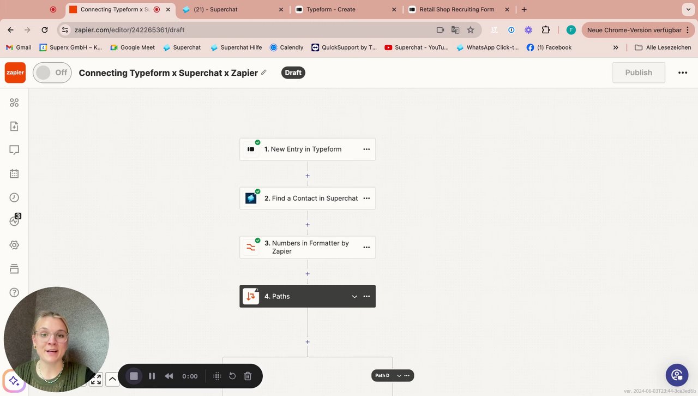Add a step below the Paths step

click(308, 342)
